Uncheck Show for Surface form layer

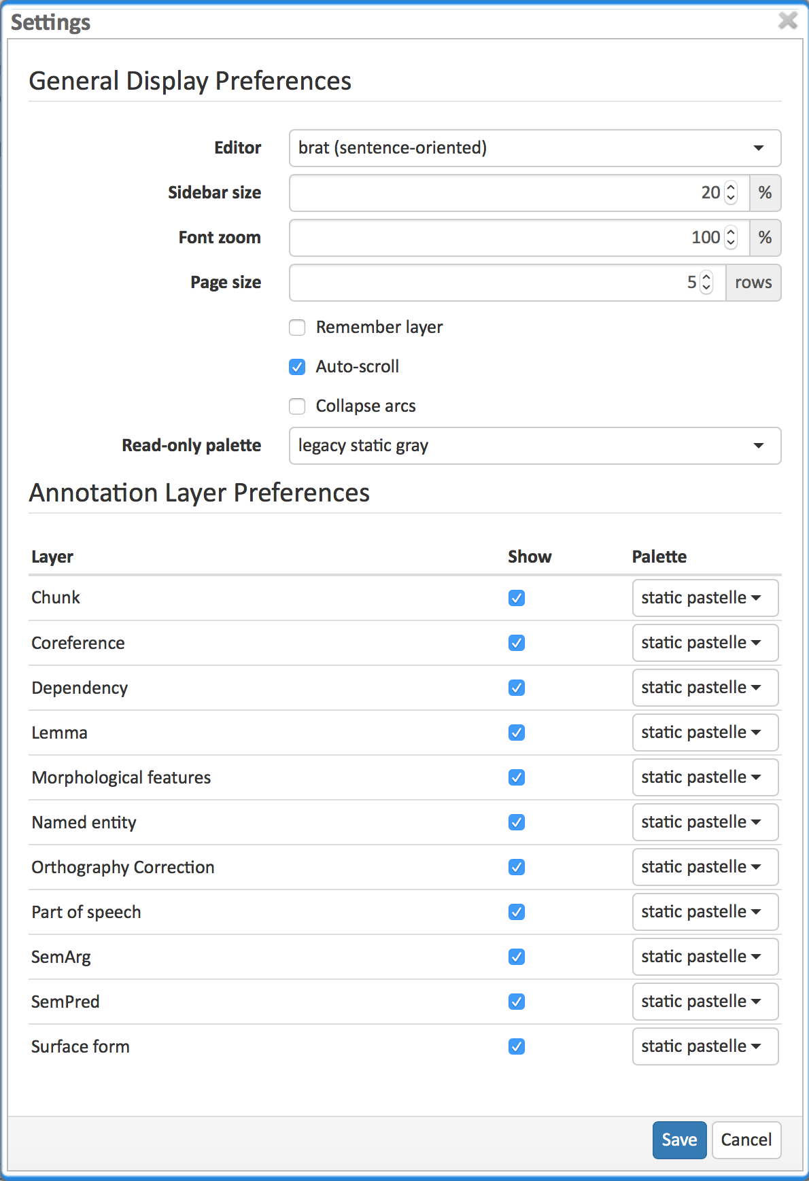pyautogui.click(x=517, y=1046)
